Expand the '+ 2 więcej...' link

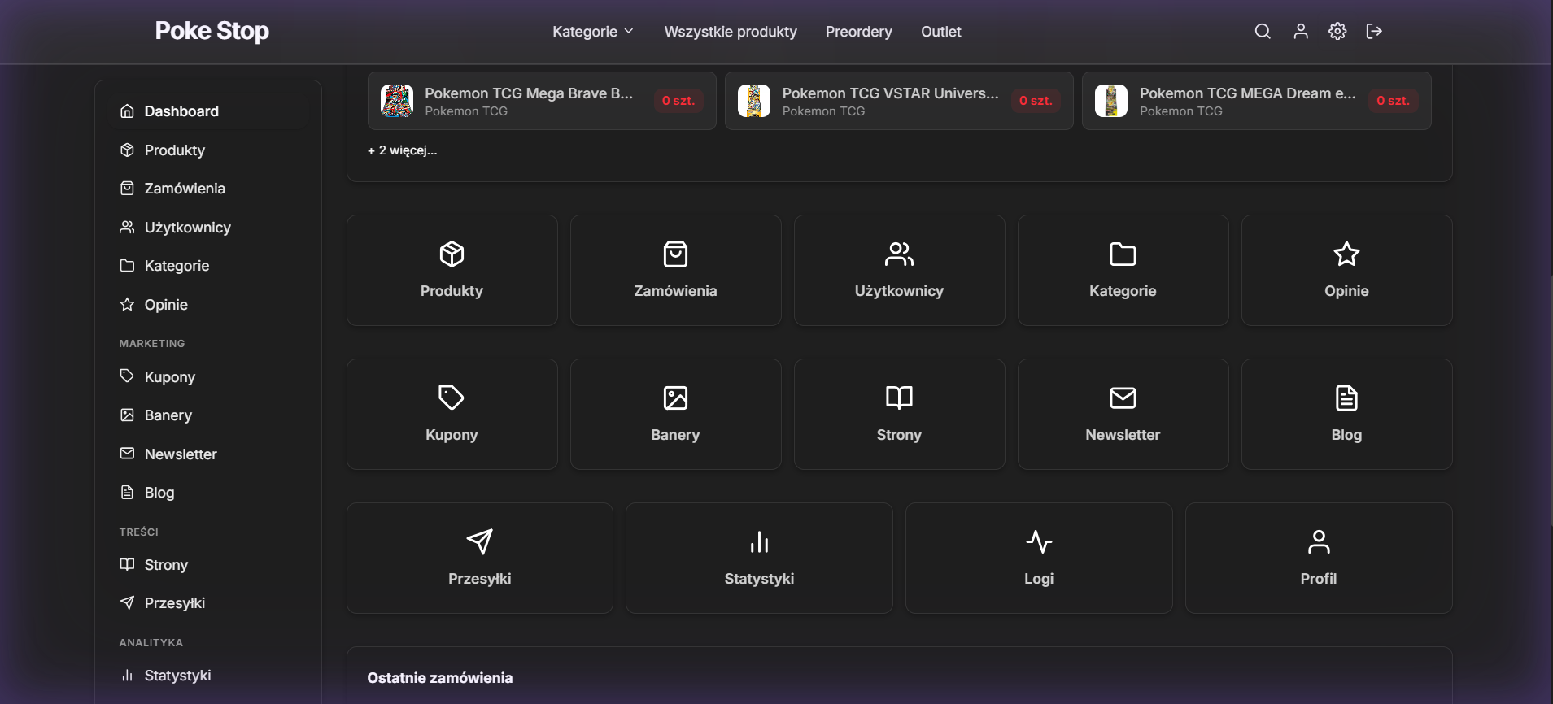pos(402,150)
